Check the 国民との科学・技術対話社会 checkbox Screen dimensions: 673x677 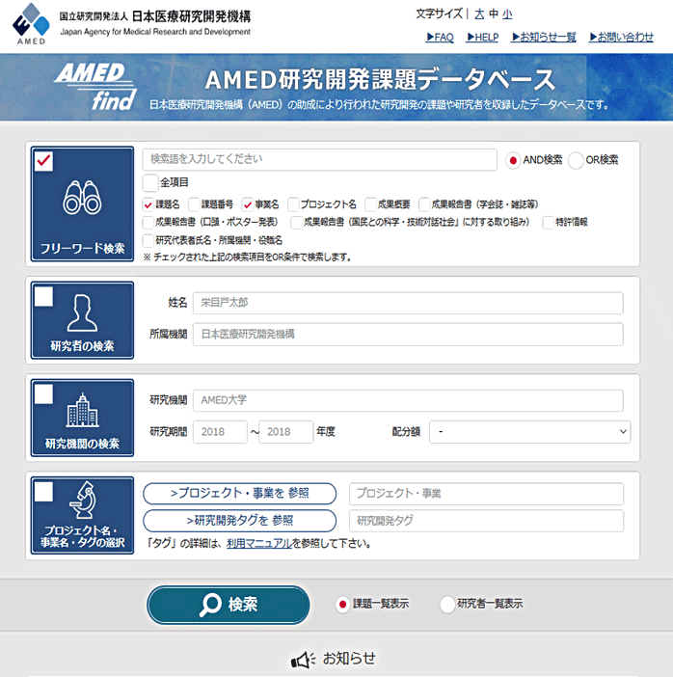[297, 223]
